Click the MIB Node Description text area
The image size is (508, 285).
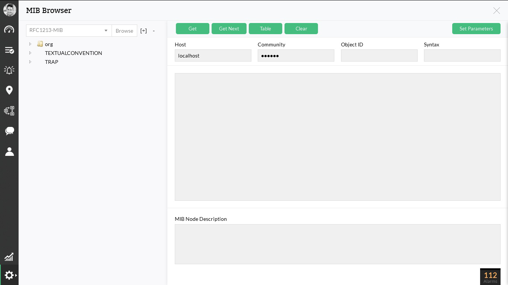[338, 244]
